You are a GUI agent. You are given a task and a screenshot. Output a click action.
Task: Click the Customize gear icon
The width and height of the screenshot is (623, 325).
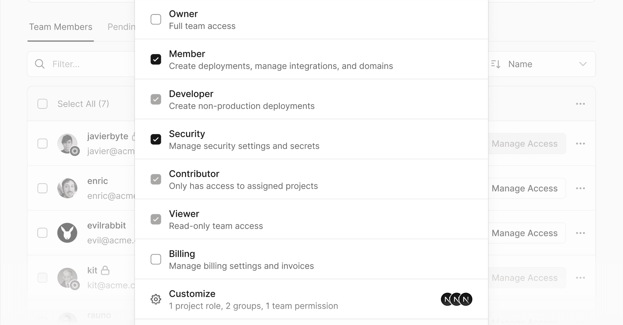tap(156, 299)
